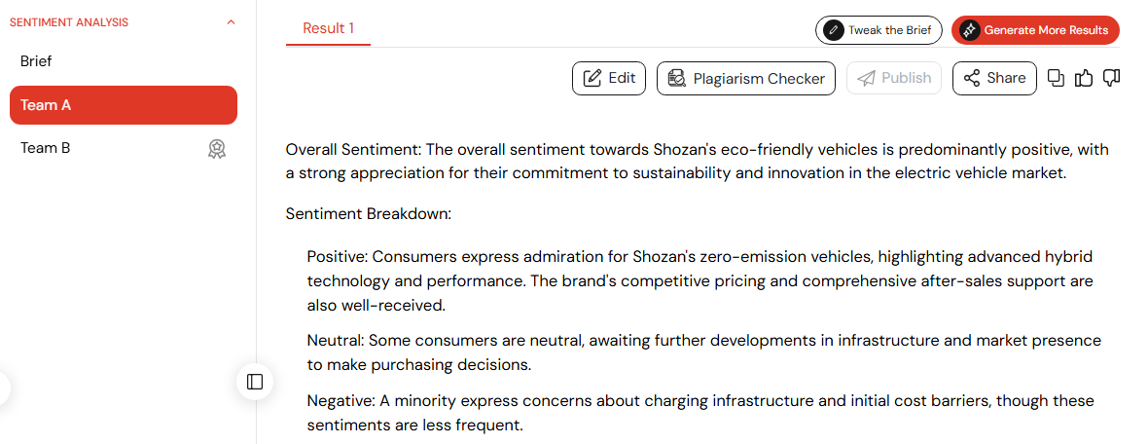This screenshot has height=444, width=1148.
Task: Click the Tweak the Brief button
Action: tap(879, 30)
